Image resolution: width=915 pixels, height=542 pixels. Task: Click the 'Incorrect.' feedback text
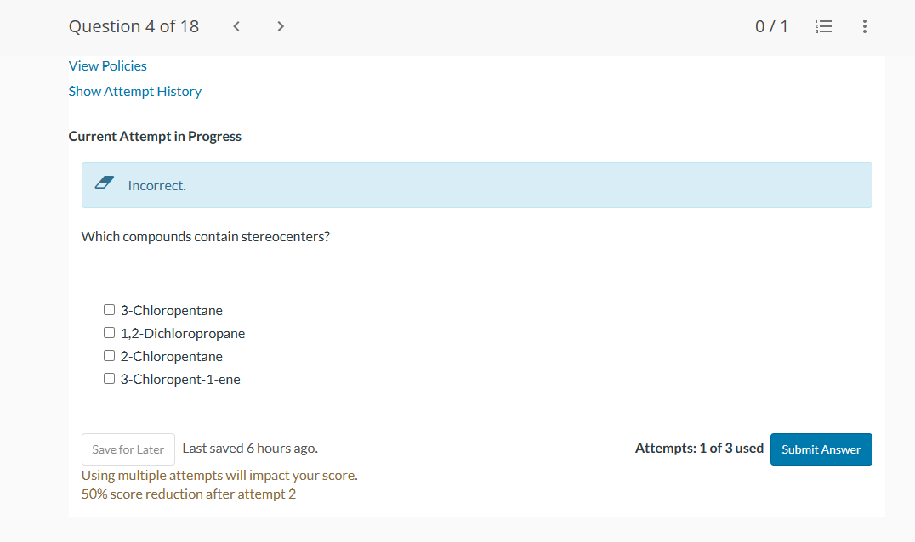(x=157, y=185)
